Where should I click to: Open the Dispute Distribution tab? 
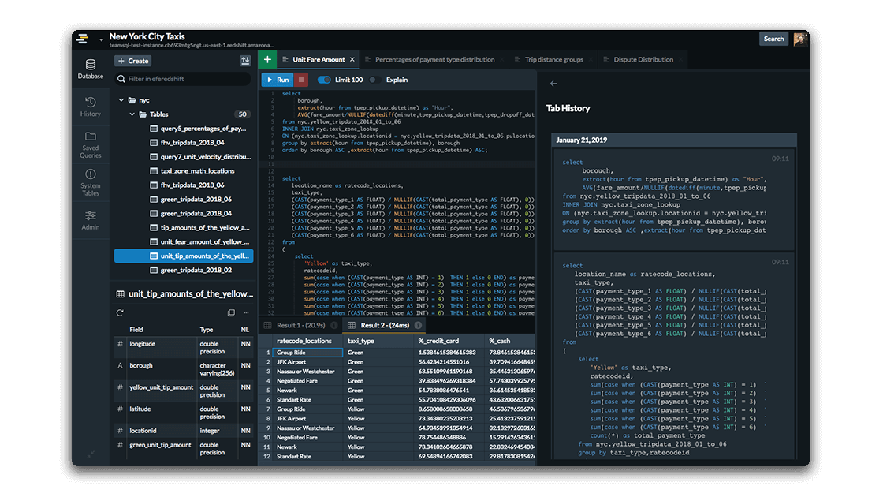(643, 60)
